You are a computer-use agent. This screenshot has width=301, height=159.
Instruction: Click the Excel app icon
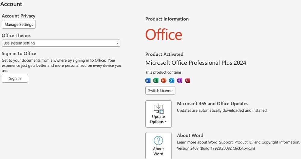(156, 81)
